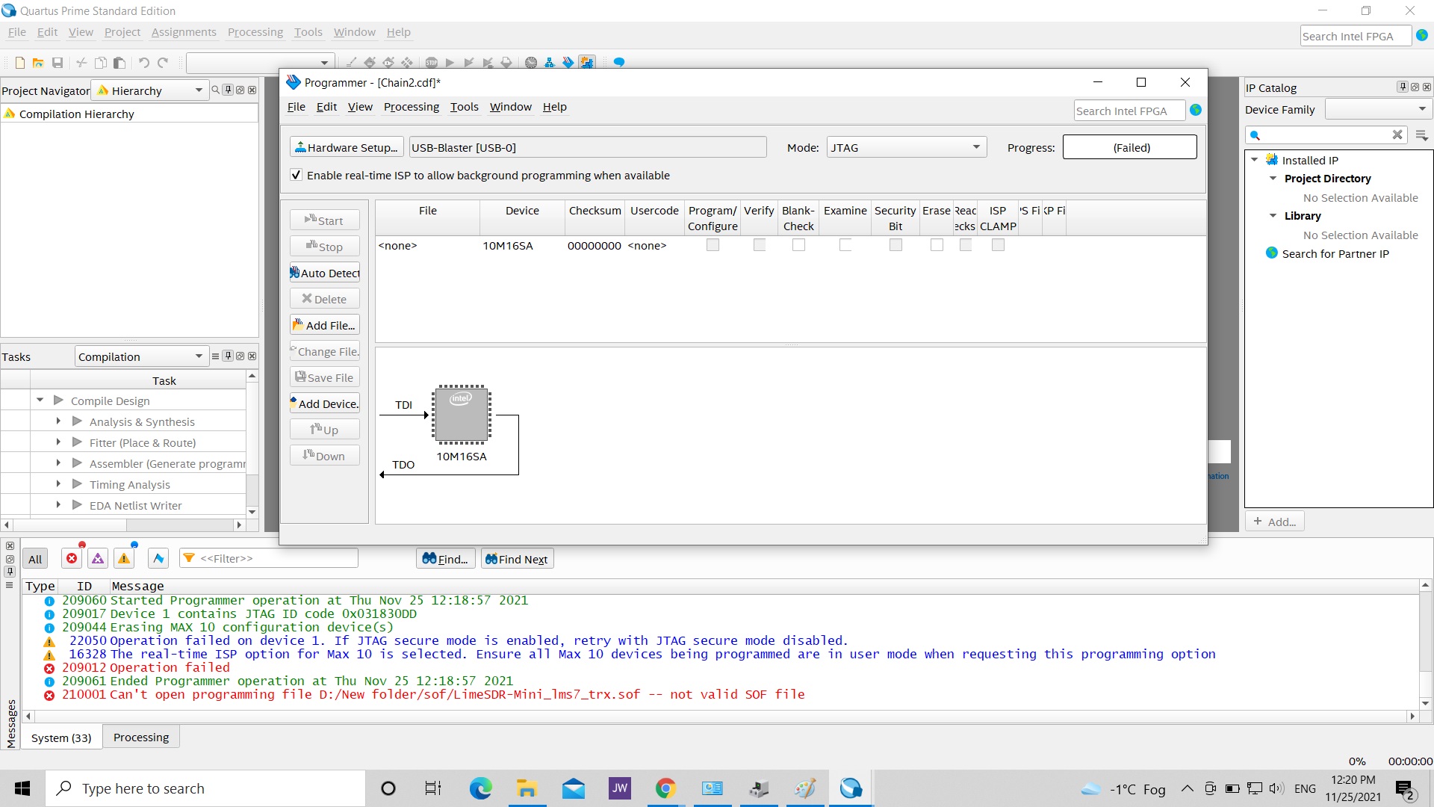This screenshot has height=807, width=1434.
Task: Open Chrome from the Windows taskbar
Action: coord(665,788)
